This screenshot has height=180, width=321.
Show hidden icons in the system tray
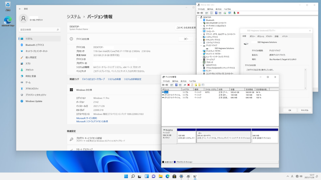(x=288, y=176)
